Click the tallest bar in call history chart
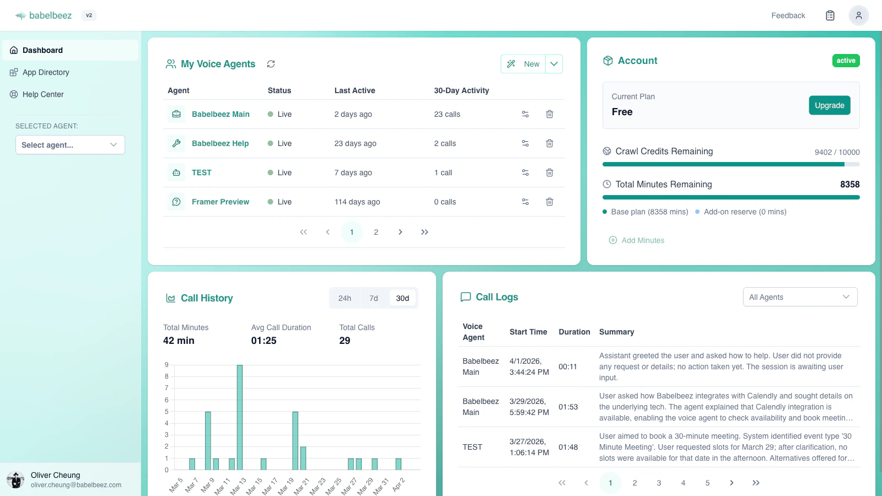 click(240, 417)
